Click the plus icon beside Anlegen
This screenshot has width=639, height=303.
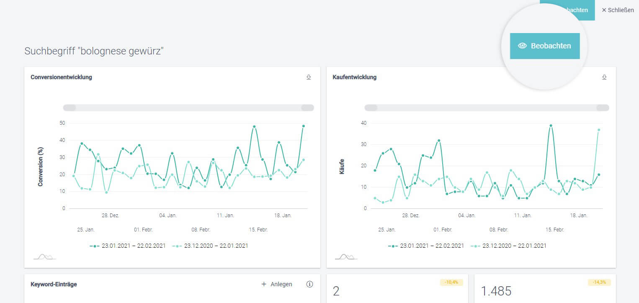(264, 284)
